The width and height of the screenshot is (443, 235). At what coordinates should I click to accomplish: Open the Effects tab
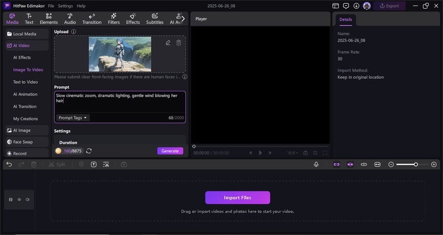click(133, 19)
